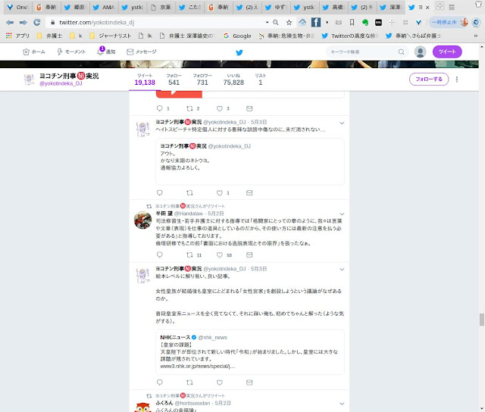485x412 pixels.
Task: Show more bookmarks with the double chevron
Action: (476, 36)
